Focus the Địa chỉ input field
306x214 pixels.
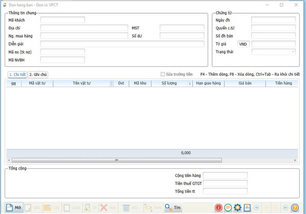point(84,28)
